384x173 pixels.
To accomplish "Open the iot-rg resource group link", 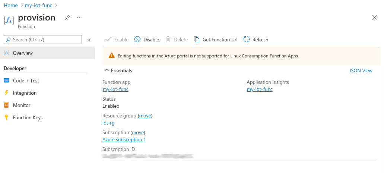I will pos(108,123).
